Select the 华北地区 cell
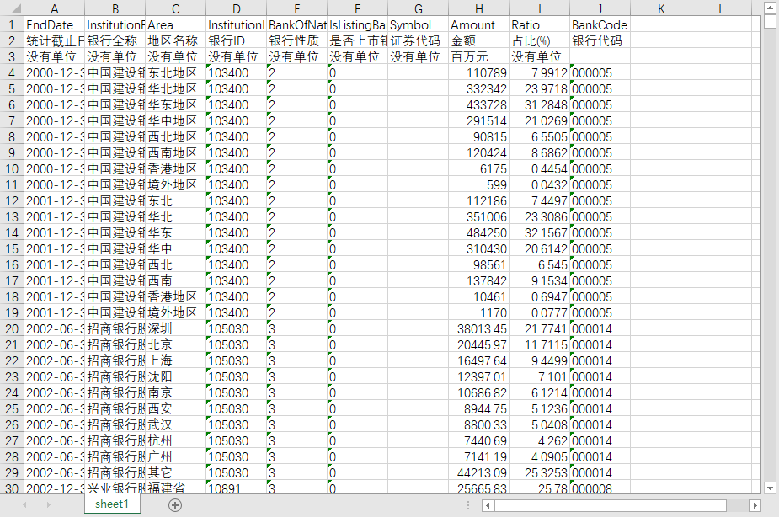The image size is (779, 517). pyautogui.click(x=176, y=89)
